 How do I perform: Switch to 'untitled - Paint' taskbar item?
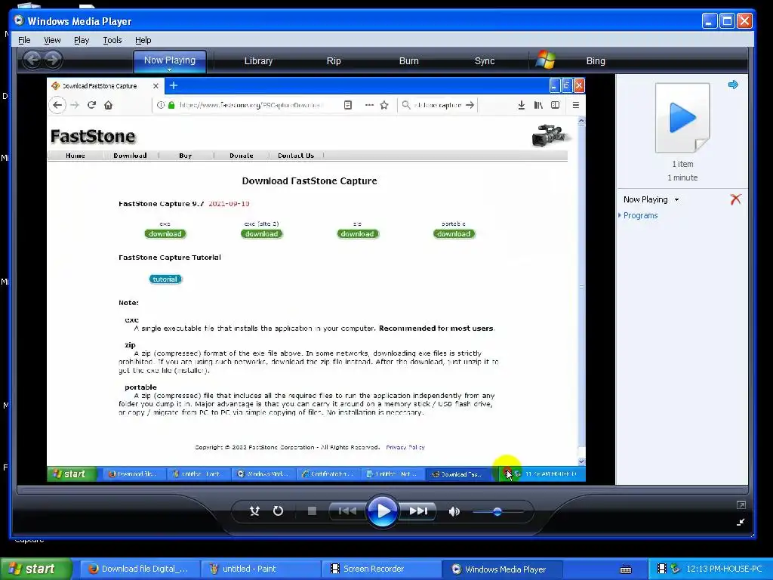pos(260,569)
